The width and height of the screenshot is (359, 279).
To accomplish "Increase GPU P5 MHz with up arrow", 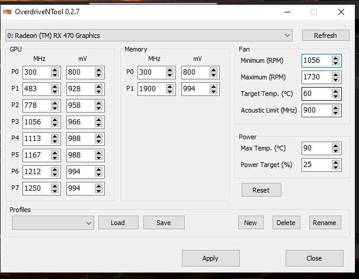I will pyautogui.click(x=55, y=153).
